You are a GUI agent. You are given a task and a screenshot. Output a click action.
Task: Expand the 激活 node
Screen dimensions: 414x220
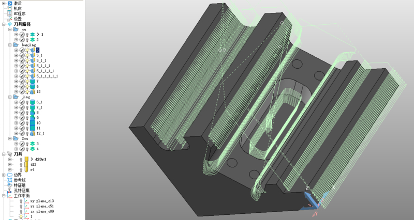pyautogui.click(x=4, y=4)
